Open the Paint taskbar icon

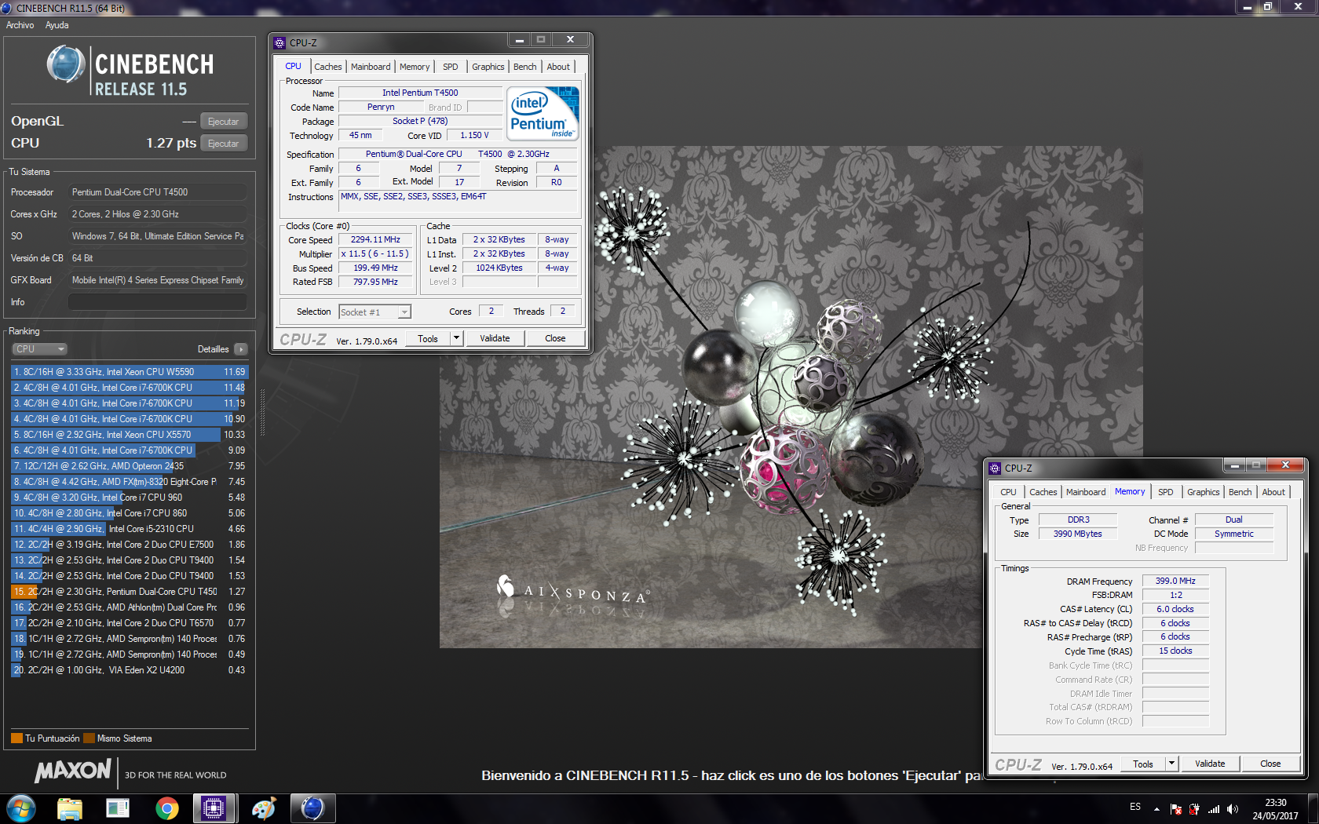coord(264,808)
